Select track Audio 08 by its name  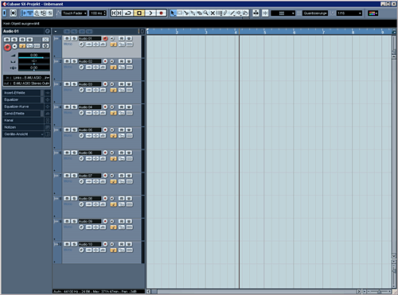point(90,198)
